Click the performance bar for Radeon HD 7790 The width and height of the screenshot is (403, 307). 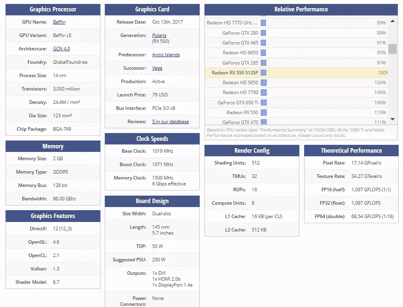coord(264,92)
